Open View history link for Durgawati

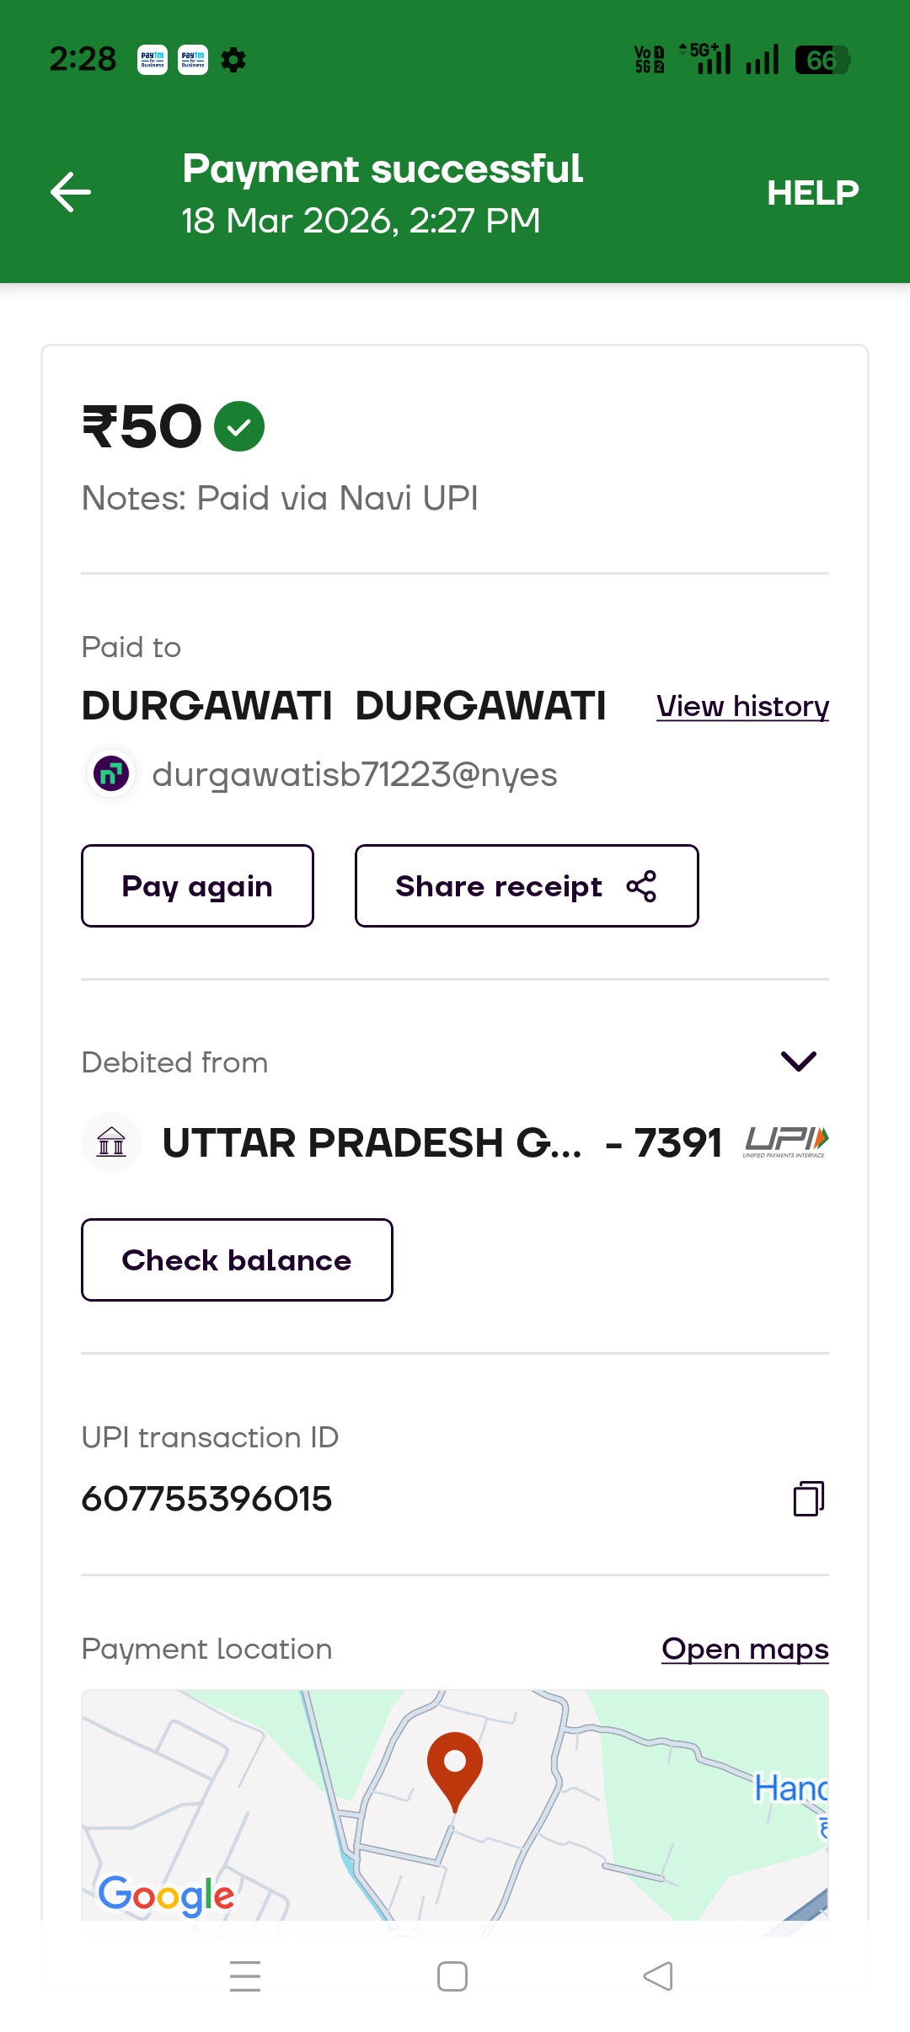point(742,706)
